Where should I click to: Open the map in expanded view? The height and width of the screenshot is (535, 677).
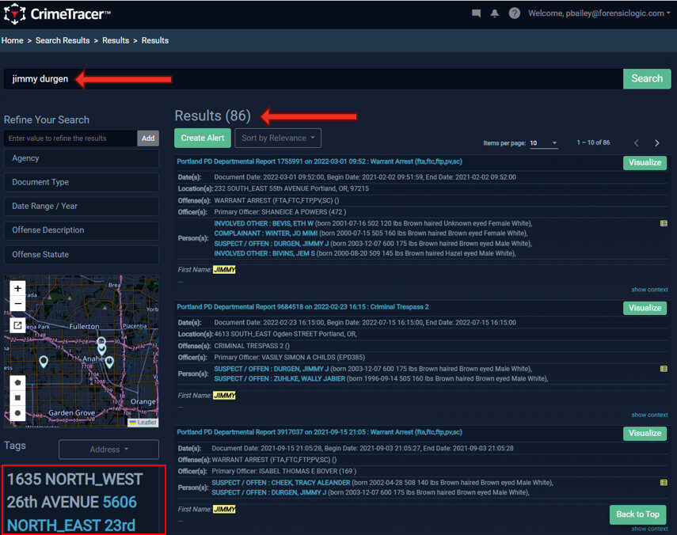pos(17,325)
